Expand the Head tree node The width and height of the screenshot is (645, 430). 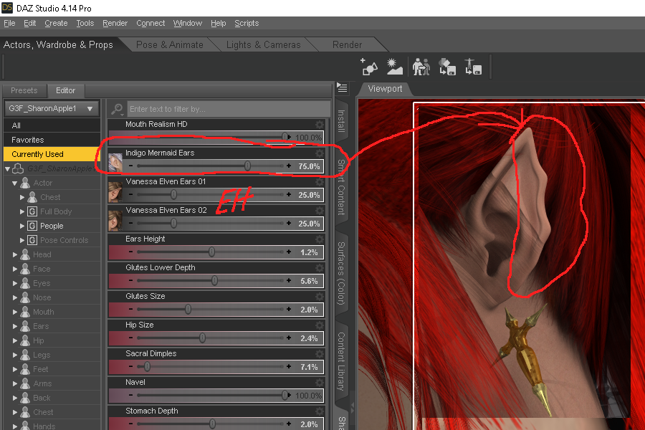pos(15,254)
